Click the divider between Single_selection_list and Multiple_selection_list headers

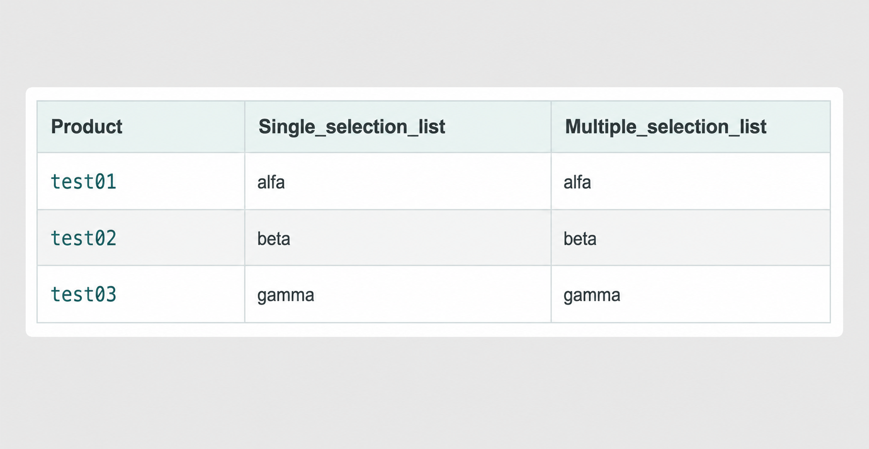551,126
